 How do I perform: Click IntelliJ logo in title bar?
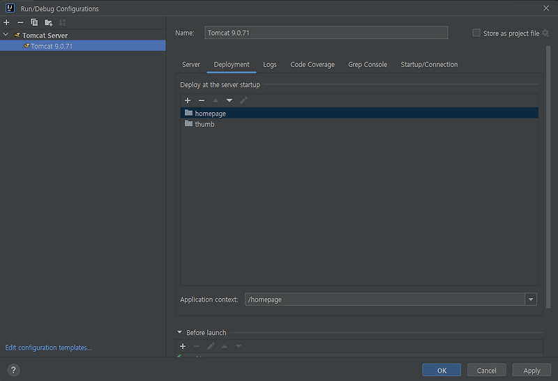click(10, 8)
